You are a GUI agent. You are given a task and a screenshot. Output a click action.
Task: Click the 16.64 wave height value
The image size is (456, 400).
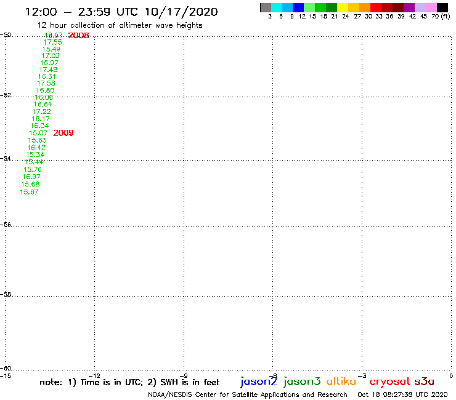pos(43,104)
